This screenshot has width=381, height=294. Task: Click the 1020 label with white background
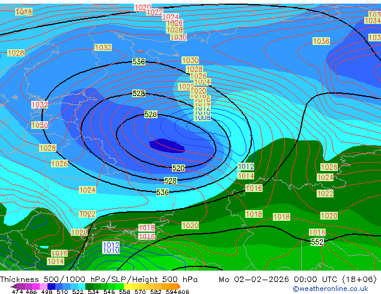[x=142, y=8]
